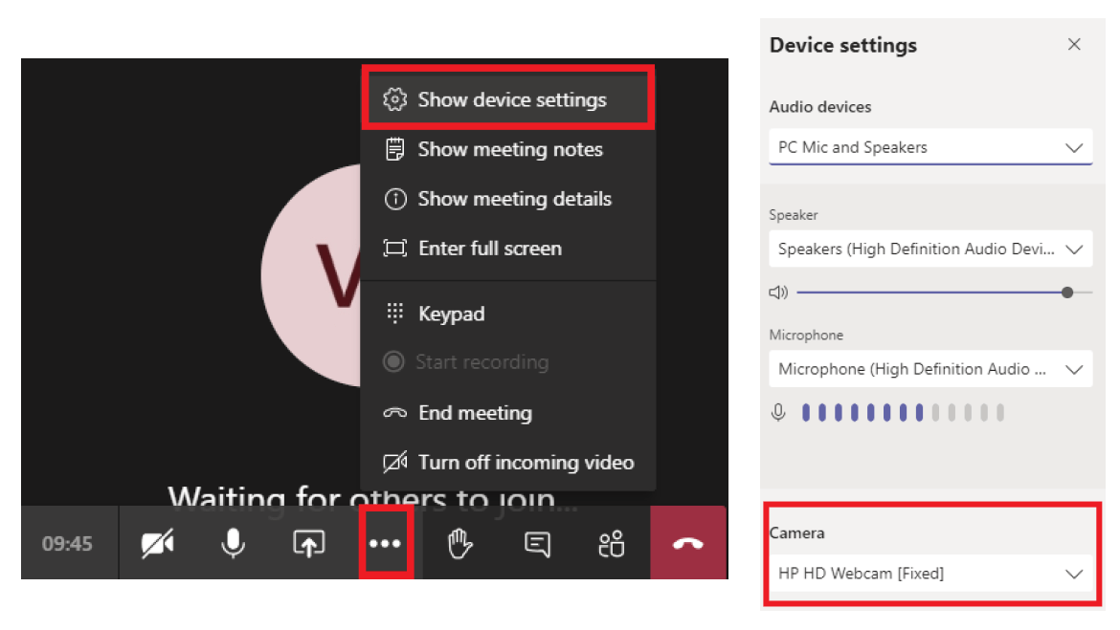Click the meeting timer 09:45
This screenshot has width=1120, height=630.
[x=67, y=544]
